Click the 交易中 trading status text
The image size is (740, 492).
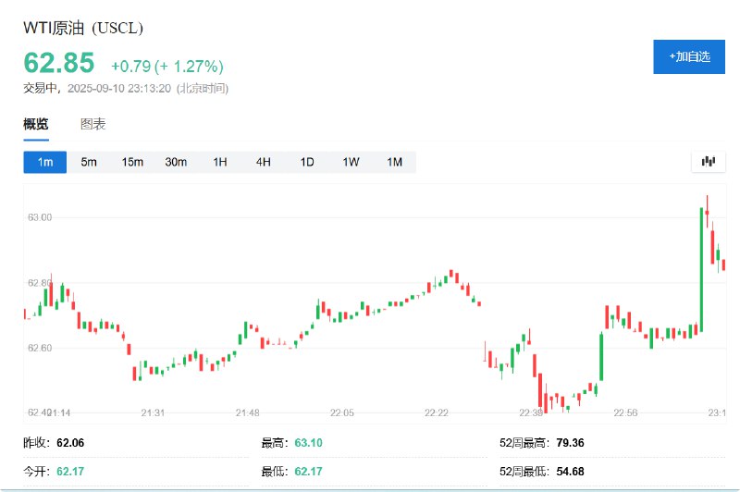40,88
